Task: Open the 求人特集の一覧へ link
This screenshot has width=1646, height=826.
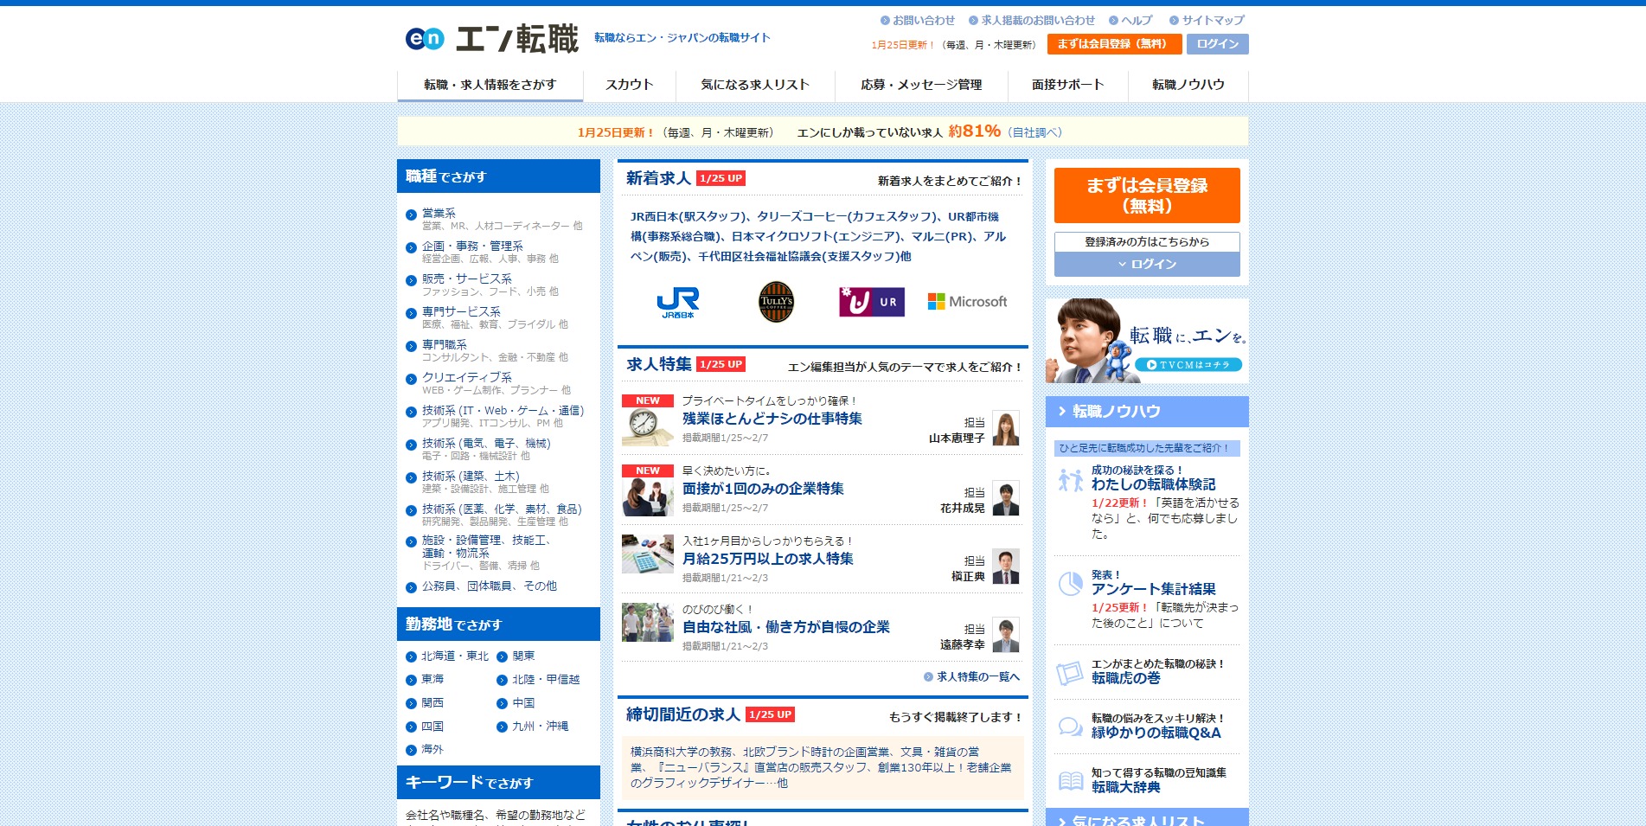Action: pos(977,677)
